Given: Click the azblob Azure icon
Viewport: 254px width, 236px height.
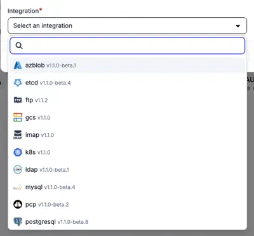Looking at the screenshot, I should (x=18, y=66).
